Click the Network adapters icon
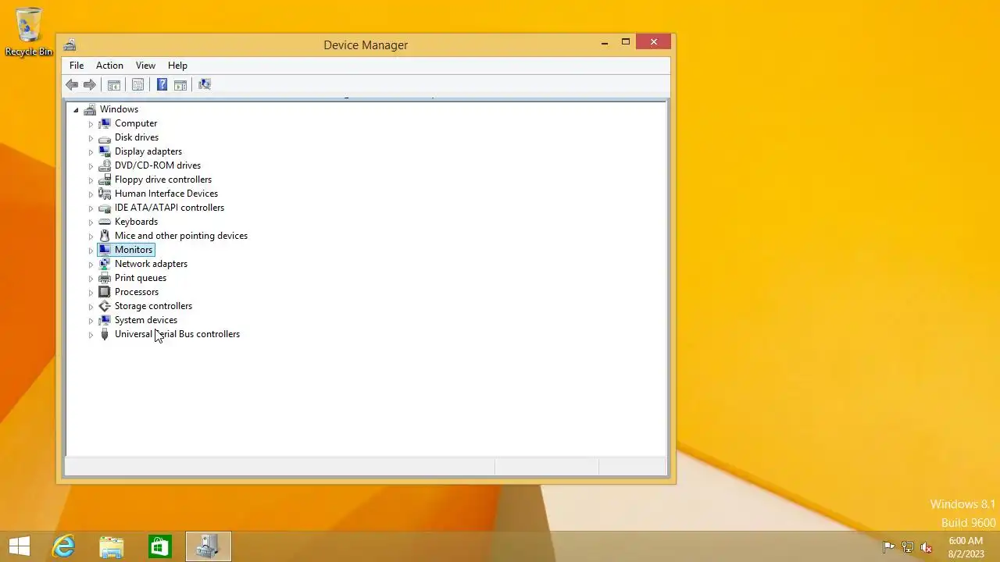Viewport: 1000px width, 562px height. pos(105,264)
